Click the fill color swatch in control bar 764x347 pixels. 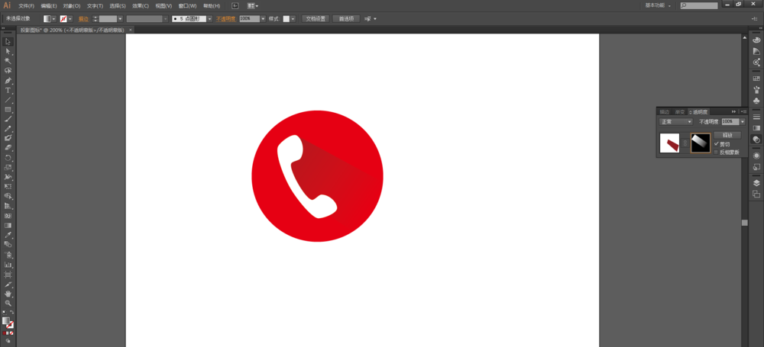pyautogui.click(x=47, y=18)
